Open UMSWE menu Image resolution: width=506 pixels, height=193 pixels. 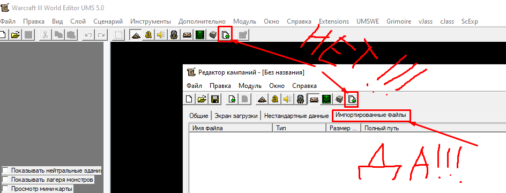click(x=368, y=21)
